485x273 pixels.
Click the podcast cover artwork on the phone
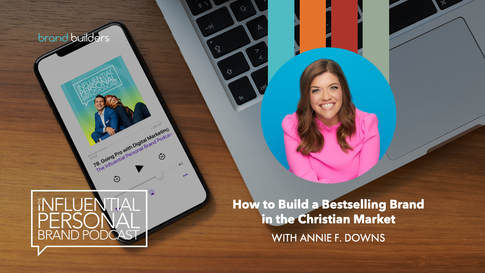tap(106, 100)
